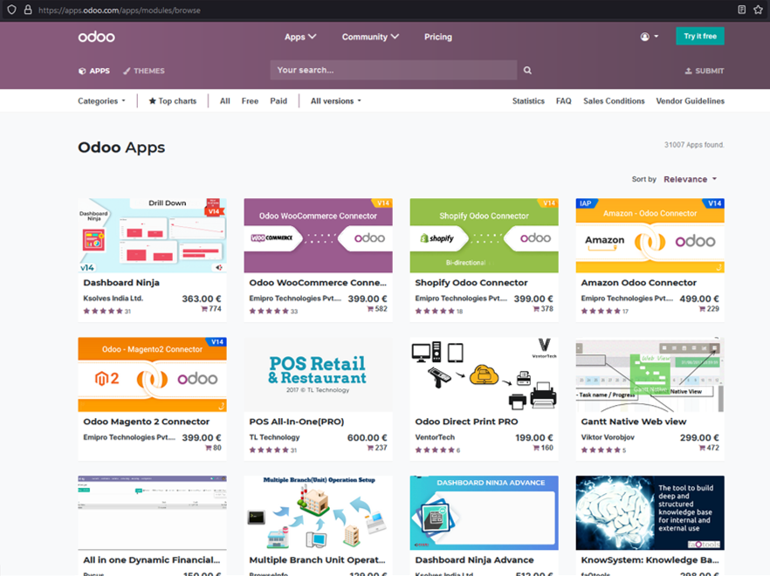This screenshot has height=576, width=770.
Task: Click the Try it free button
Action: click(699, 37)
